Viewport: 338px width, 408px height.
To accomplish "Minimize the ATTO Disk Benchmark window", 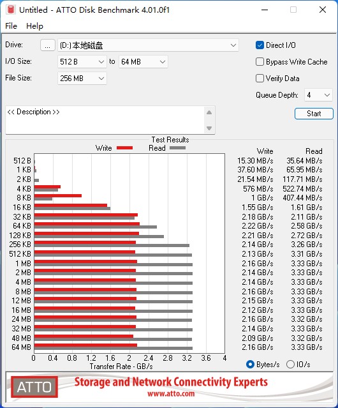I will [x=265, y=10].
